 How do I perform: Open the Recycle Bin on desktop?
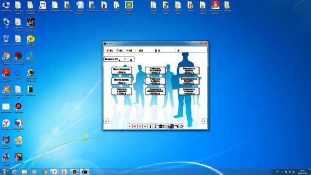(x=6, y=40)
